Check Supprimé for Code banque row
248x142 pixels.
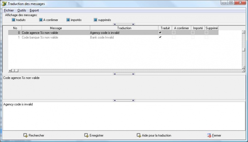pyautogui.click(x=206, y=37)
